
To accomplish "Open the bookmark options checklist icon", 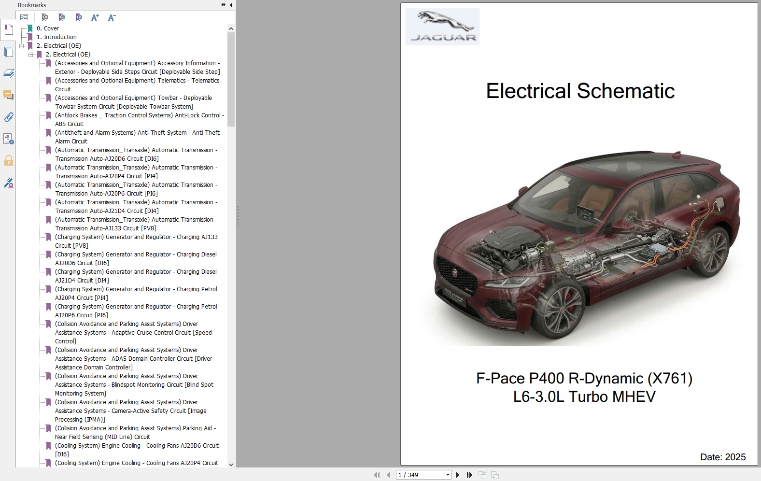I will 24,17.
